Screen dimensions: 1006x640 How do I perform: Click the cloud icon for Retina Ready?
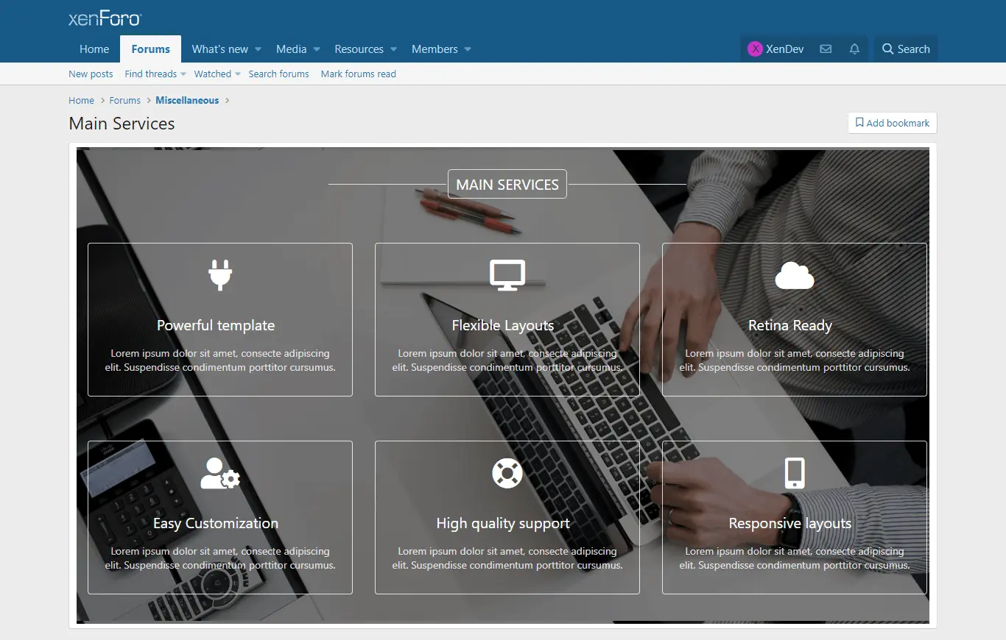tap(795, 275)
